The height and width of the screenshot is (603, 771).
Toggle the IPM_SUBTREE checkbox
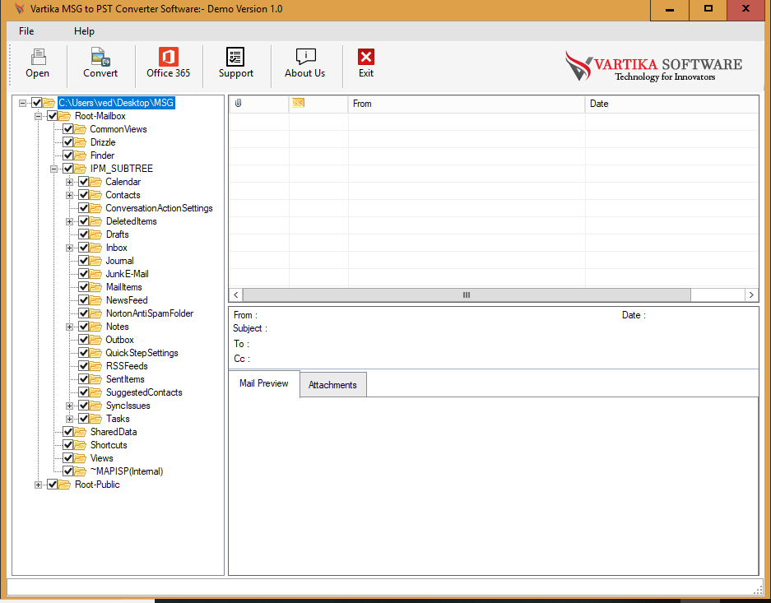click(x=67, y=169)
